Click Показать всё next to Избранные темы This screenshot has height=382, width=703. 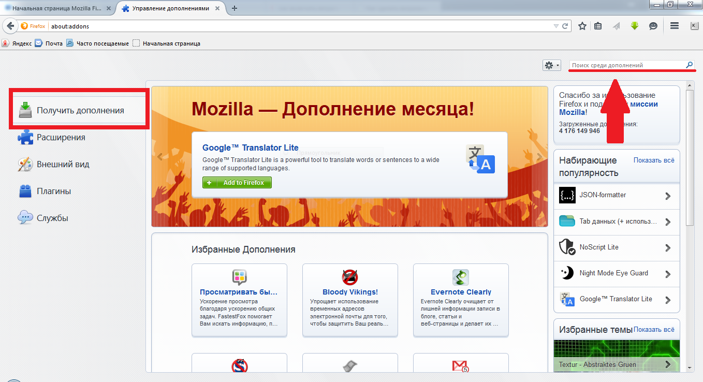pos(654,329)
